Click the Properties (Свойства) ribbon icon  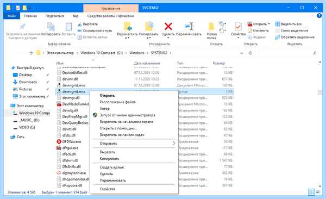point(239,27)
